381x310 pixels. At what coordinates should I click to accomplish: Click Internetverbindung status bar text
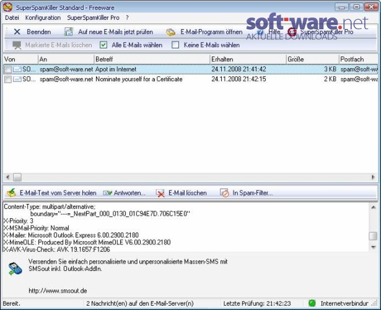pyautogui.click(x=344, y=303)
